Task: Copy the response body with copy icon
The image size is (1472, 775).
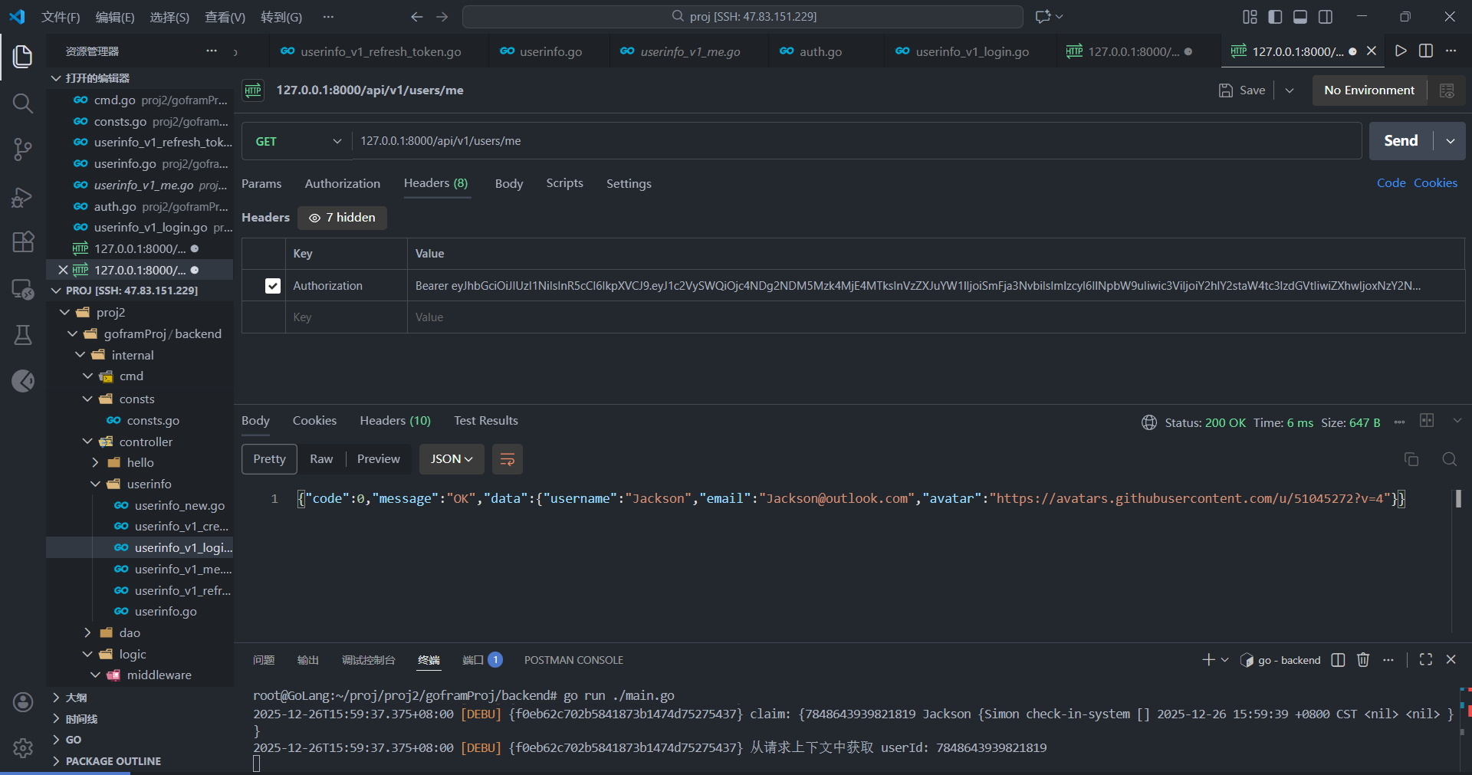Action: (1411, 459)
